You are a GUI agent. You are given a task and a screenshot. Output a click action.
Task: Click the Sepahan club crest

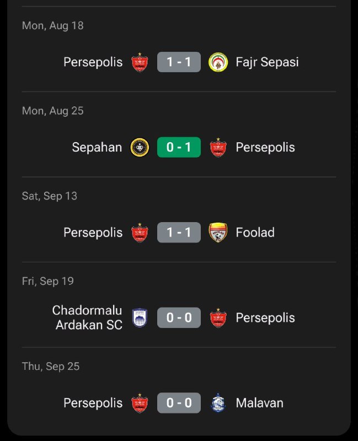[139, 147]
